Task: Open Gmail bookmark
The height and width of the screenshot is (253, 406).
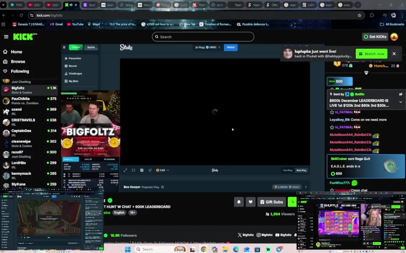Action: [x=56, y=24]
